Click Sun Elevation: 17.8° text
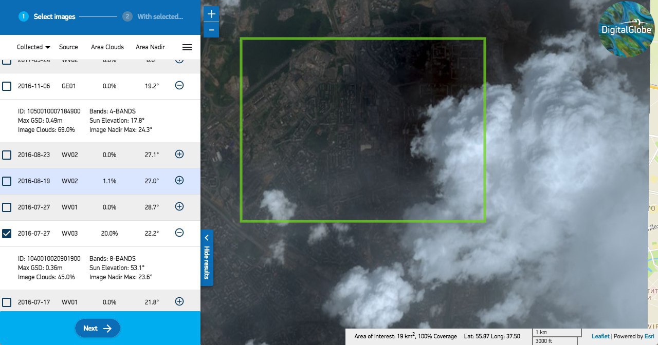Image resolution: width=658 pixels, height=345 pixels. [117, 121]
